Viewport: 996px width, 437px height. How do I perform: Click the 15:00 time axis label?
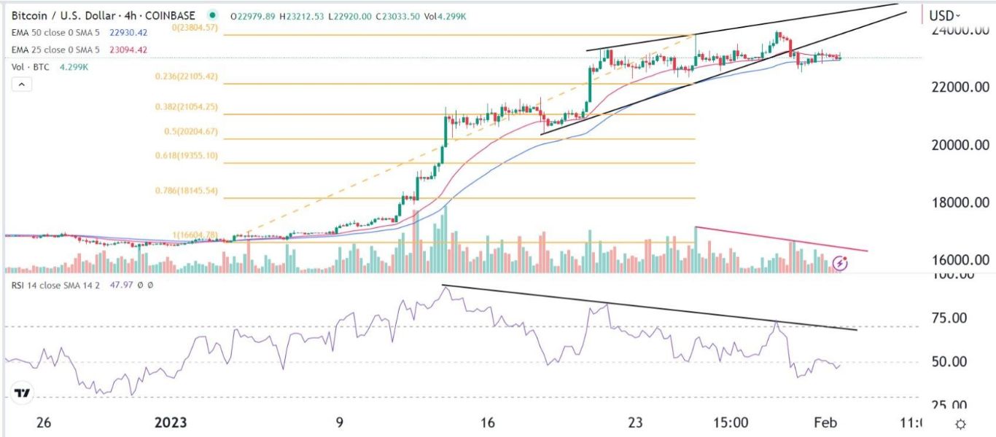(732, 422)
